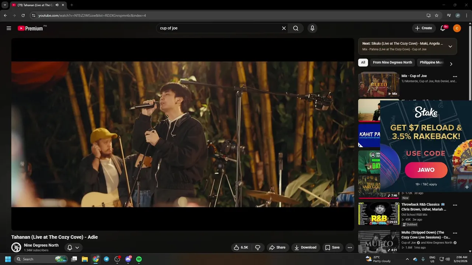This screenshot has width=472, height=265.
Task: Like the video with thumbs up
Action: [241, 247]
